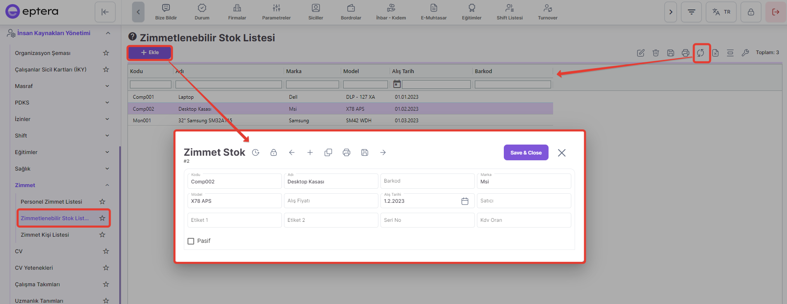
Task: Click the history clock icon beside Zimmet Stok
Action: [256, 152]
